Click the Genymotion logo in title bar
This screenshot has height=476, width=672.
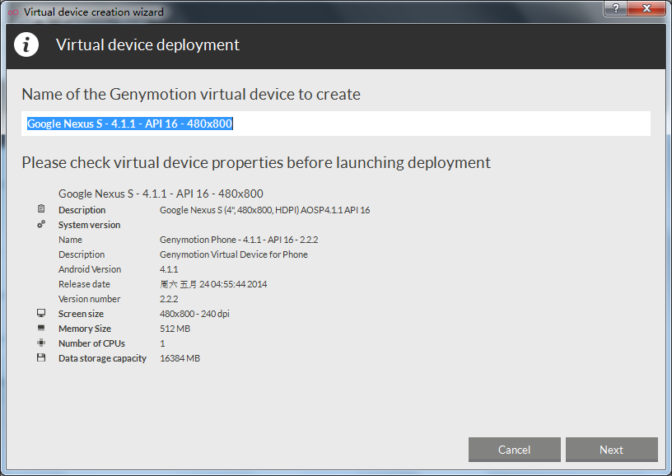pos(12,12)
